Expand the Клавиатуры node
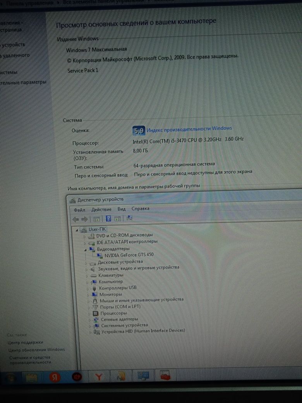Screen dimensions: 302x403 coord(87,276)
